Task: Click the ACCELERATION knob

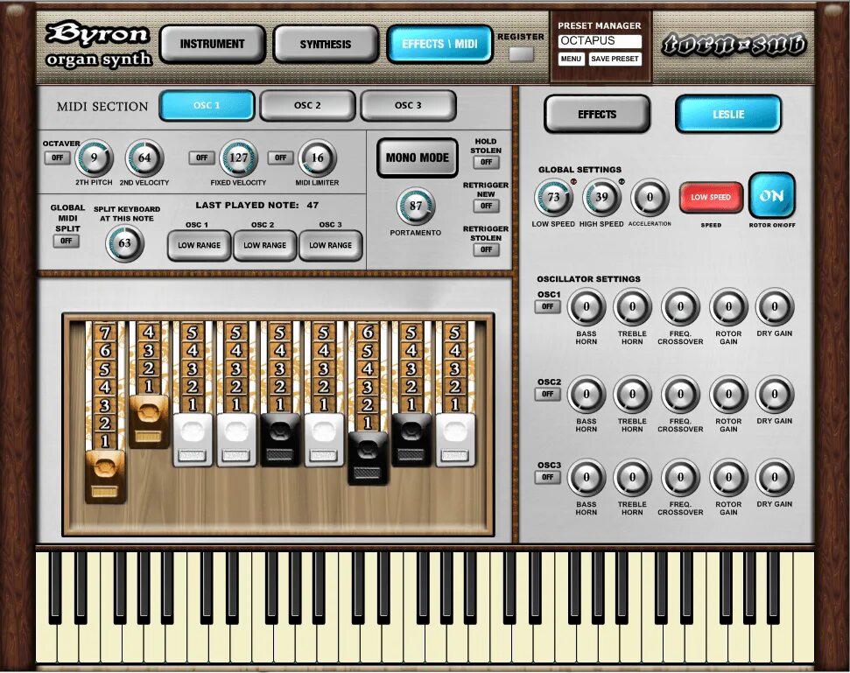Action: point(650,197)
